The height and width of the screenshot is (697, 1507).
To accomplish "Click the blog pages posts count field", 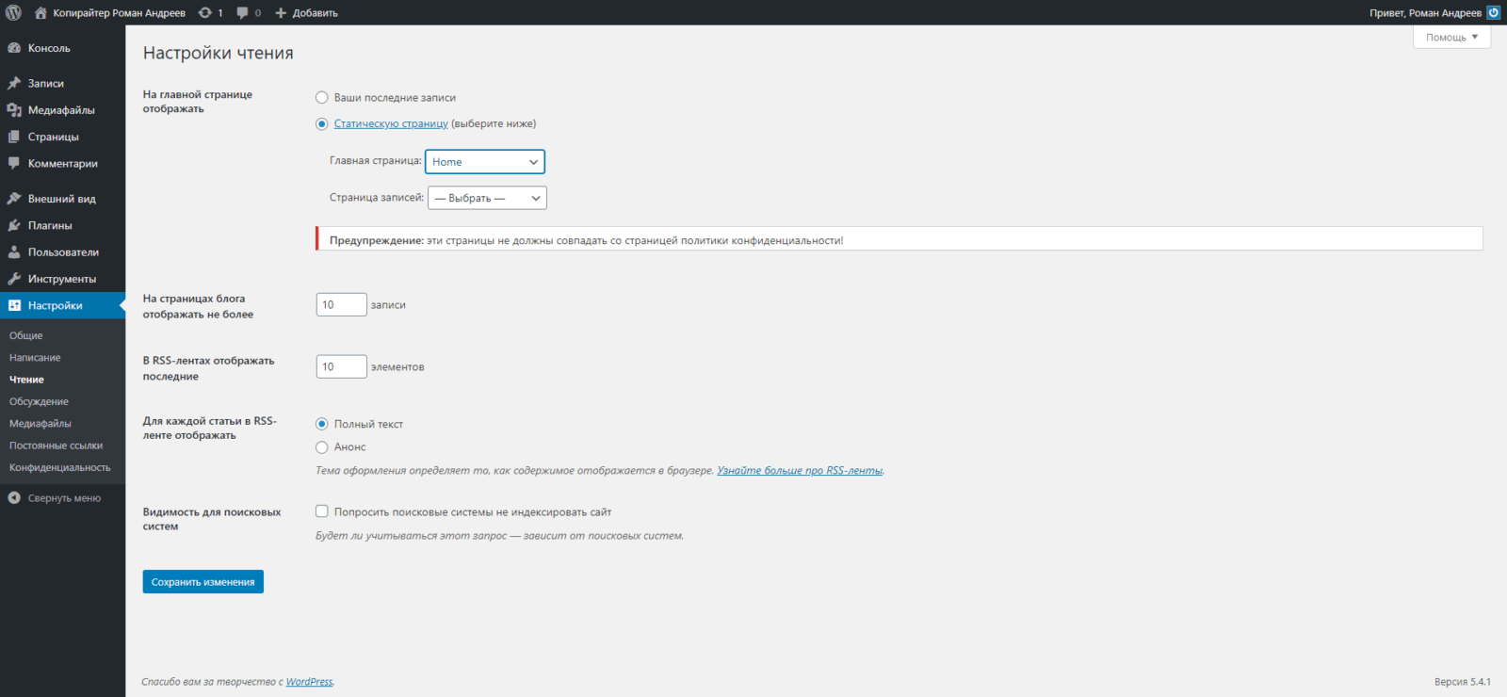I will (341, 304).
